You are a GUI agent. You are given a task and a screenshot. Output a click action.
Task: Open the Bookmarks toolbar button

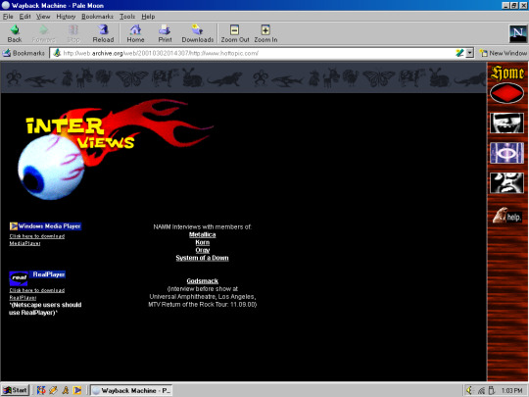24,53
